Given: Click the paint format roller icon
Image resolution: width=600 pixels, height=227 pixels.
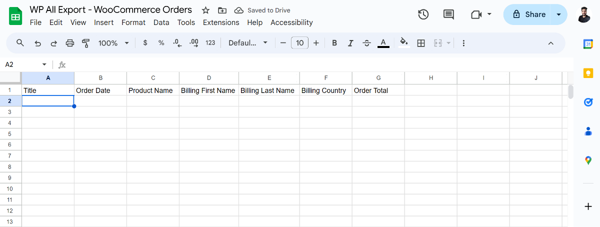Looking at the screenshot, I should tap(85, 43).
